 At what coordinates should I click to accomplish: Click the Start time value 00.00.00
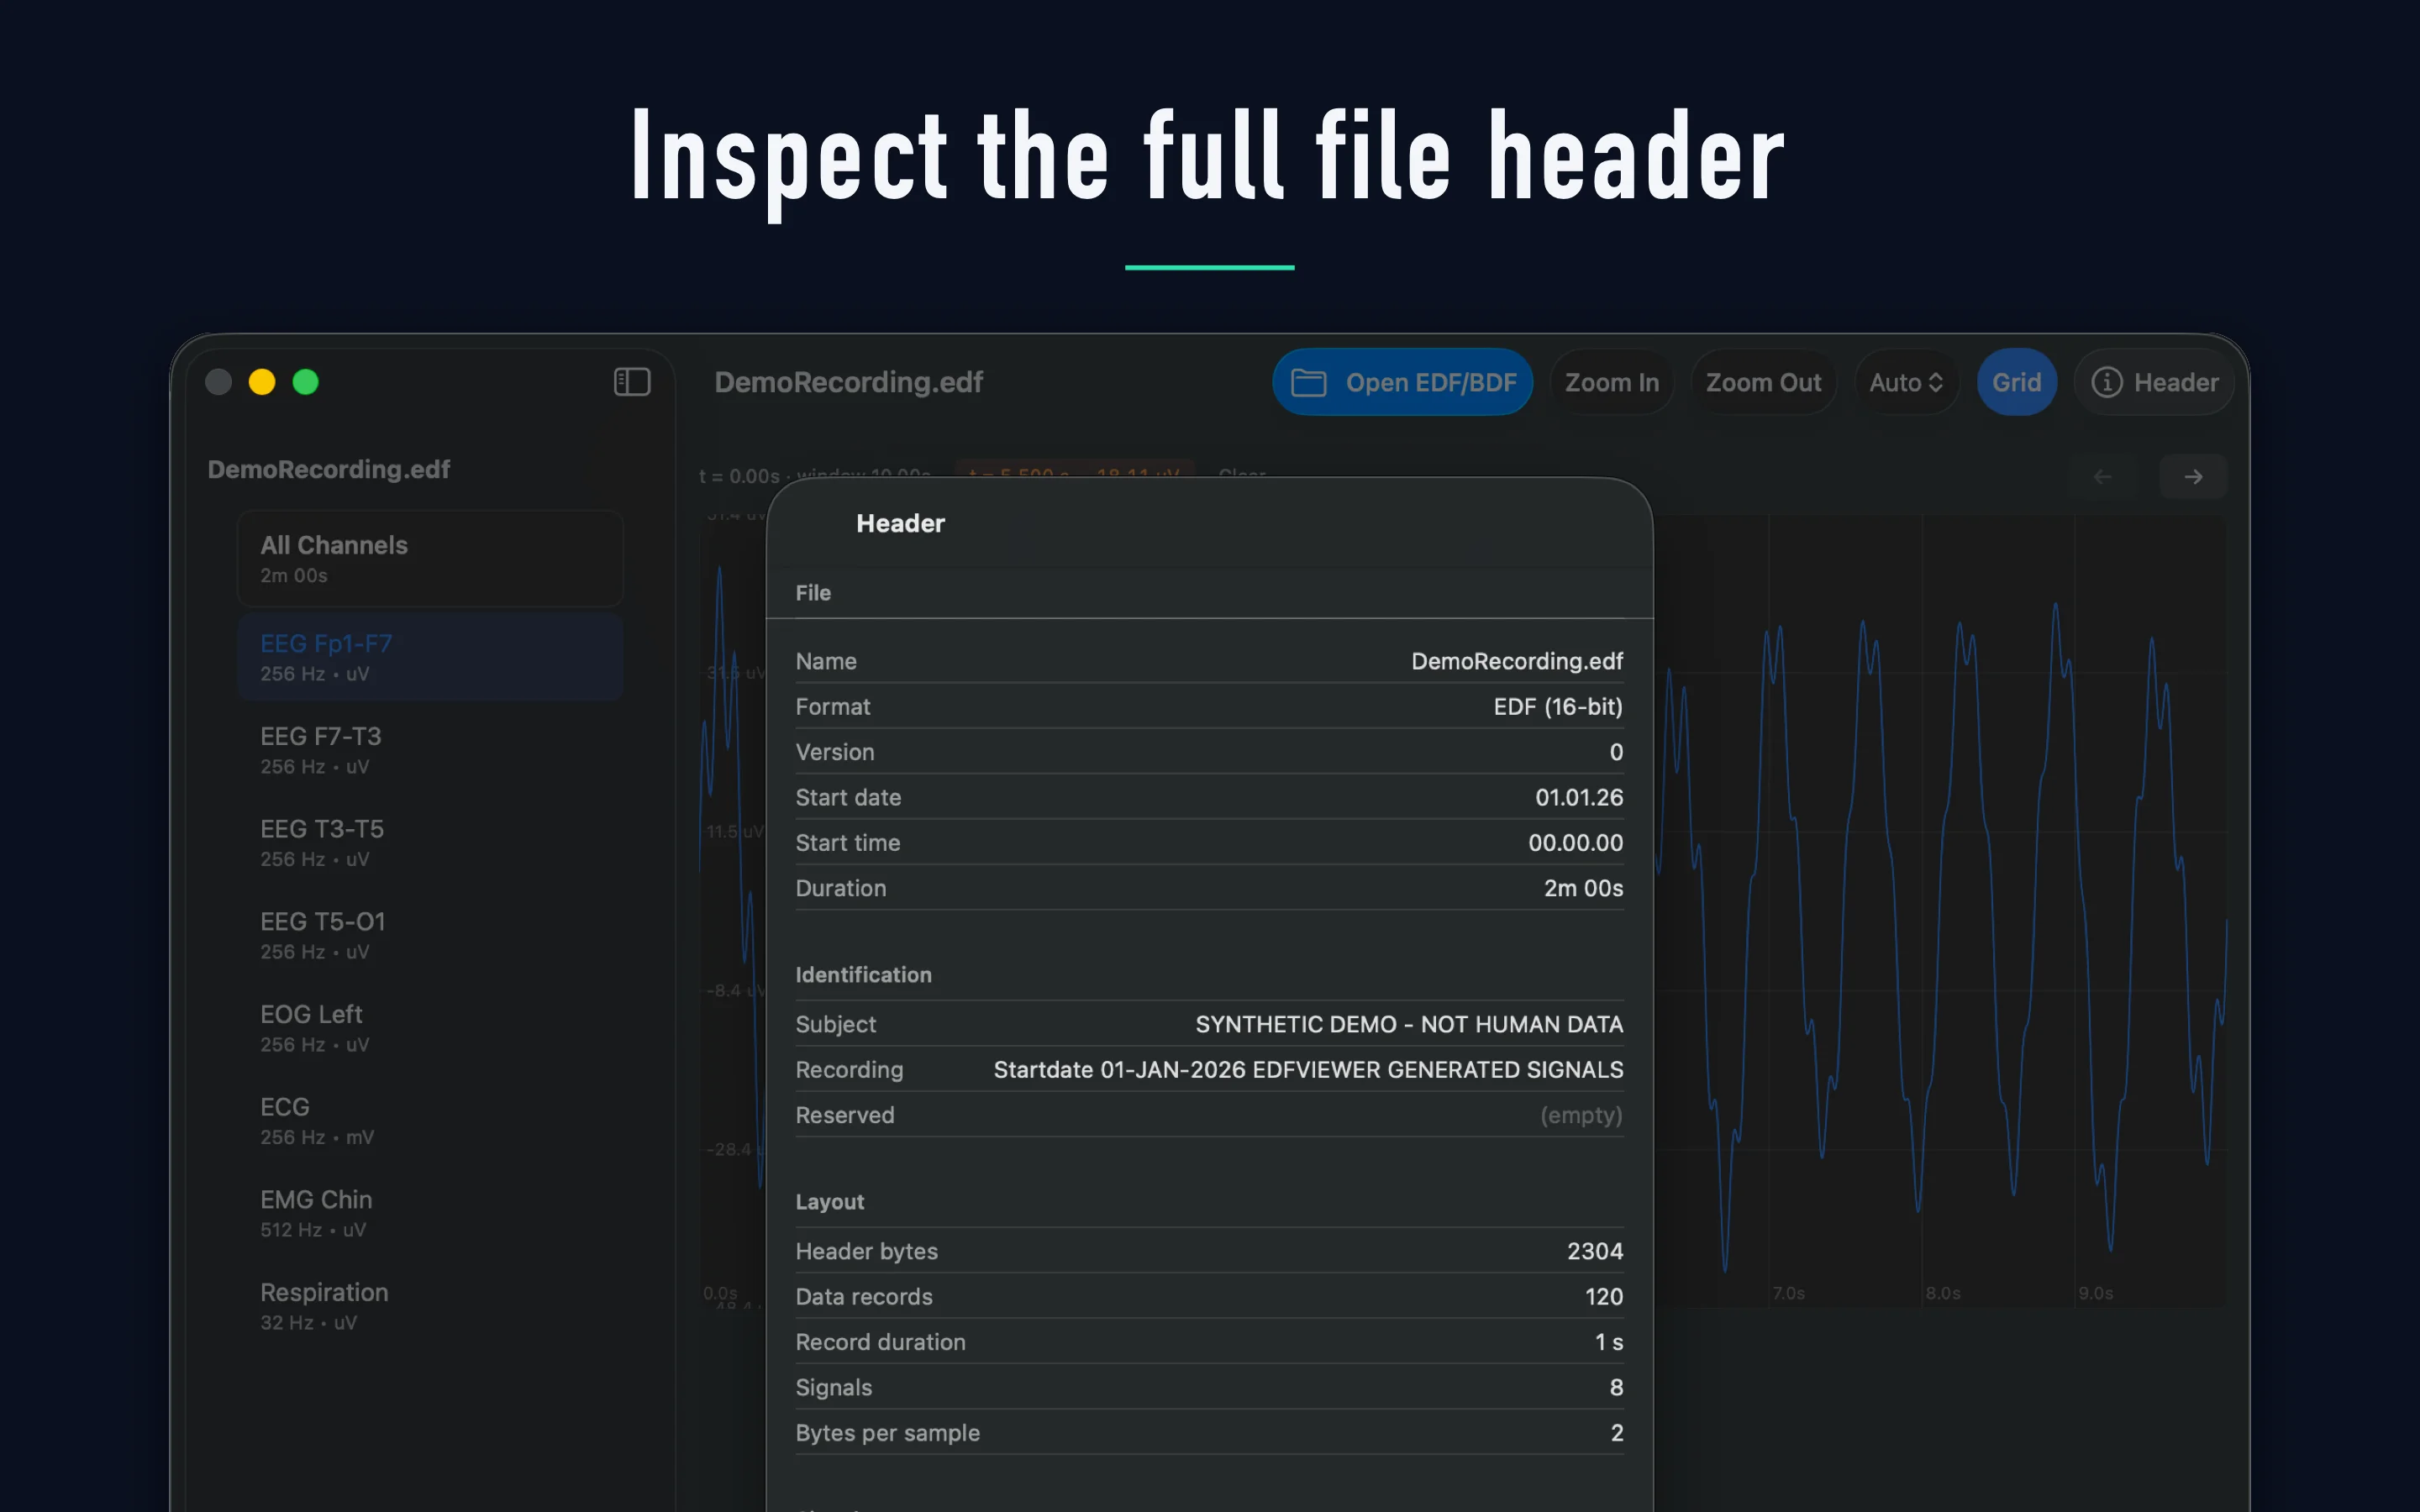(1575, 843)
